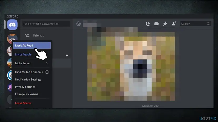The width and height of the screenshot is (218, 122).
Task: Click the search magnifier icon
Action: pyautogui.click(x=208, y=24)
